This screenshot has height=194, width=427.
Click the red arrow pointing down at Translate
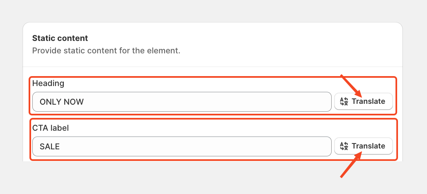pos(352,86)
